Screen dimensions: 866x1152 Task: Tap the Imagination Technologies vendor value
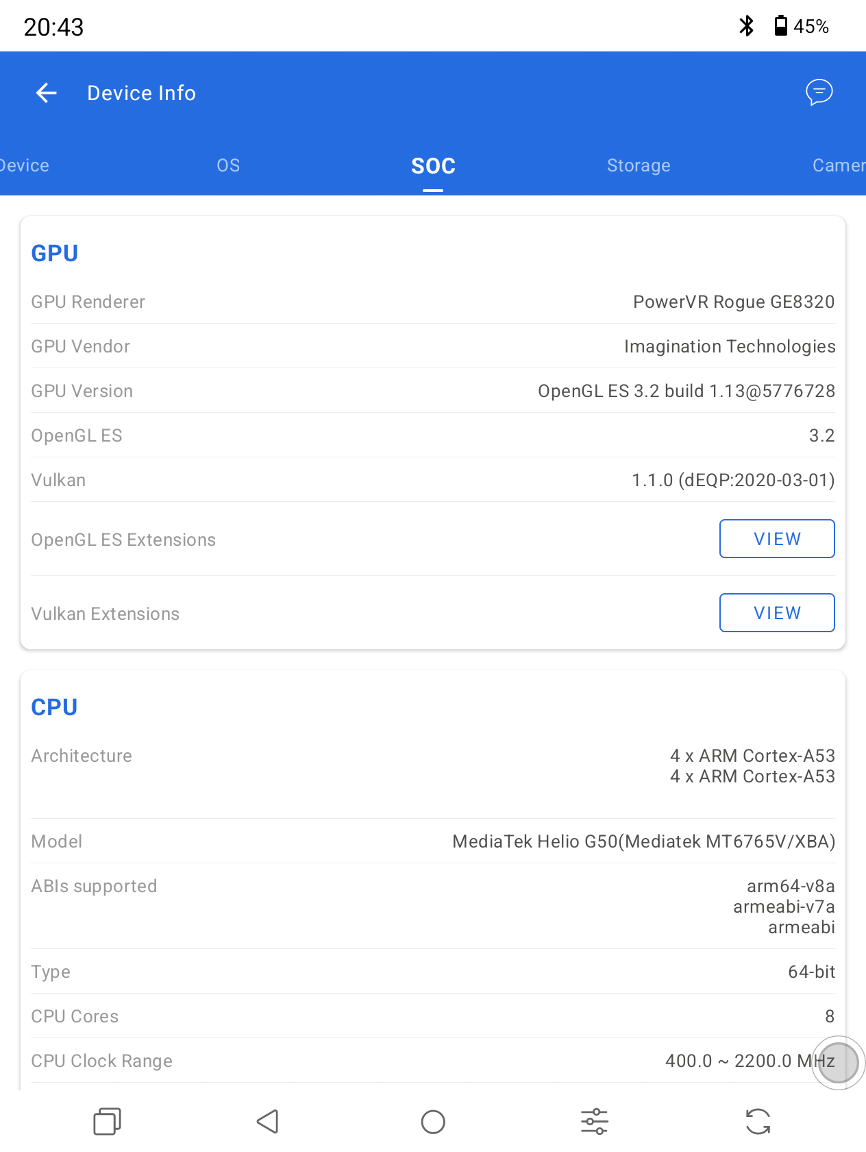[x=730, y=346]
